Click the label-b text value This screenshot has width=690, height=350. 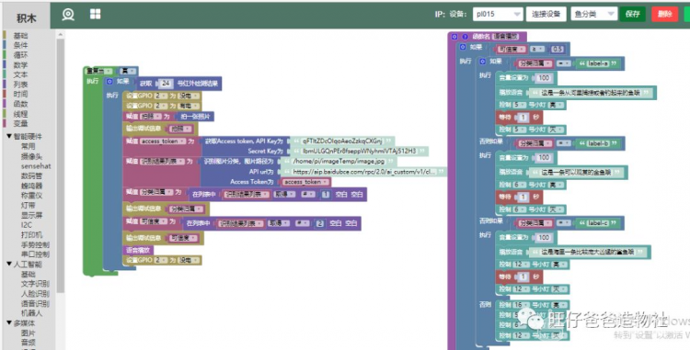coord(598,143)
